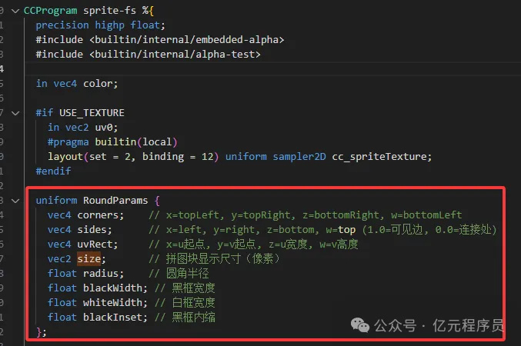Click the closing '};' of RoundParams
The height and width of the screenshot is (346, 521).
pyautogui.click(x=42, y=332)
